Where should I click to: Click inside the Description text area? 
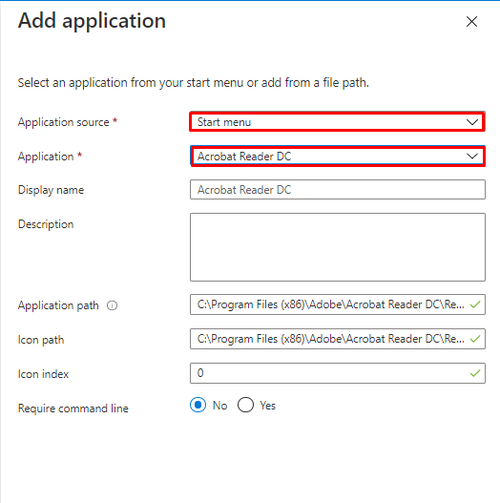tap(338, 247)
